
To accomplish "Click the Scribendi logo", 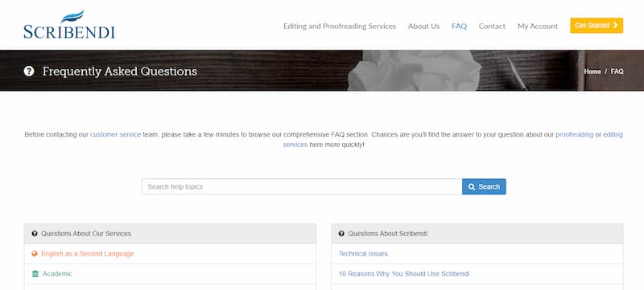I will tap(69, 25).
